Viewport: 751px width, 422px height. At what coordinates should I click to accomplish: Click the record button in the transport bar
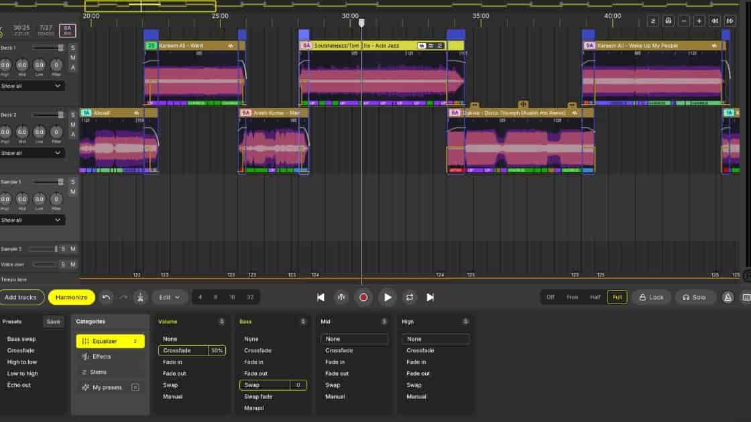[363, 297]
